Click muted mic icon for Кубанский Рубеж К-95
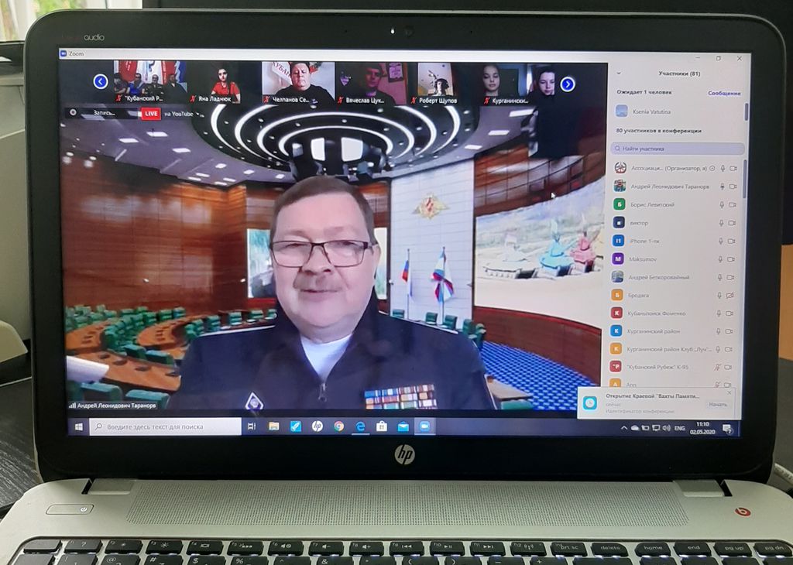This screenshot has width=793, height=565. click(x=718, y=367)
